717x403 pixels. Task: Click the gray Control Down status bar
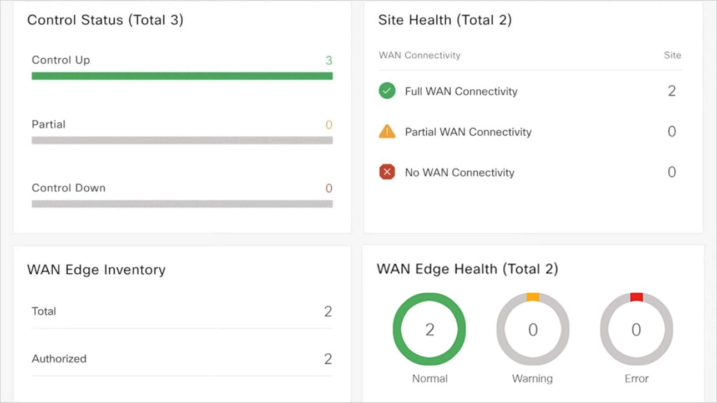click(182, 204)
